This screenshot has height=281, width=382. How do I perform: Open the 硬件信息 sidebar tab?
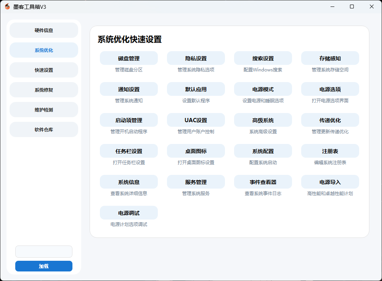click(x=44, y=30)
